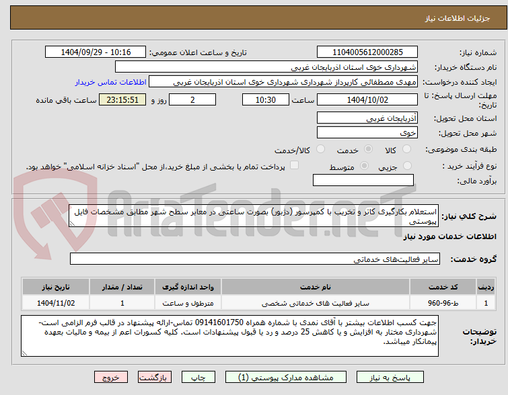Click service code cell ط-96-960
This screenshot has height=395, width=508.
pyautogui.click(x=443, y=303)
